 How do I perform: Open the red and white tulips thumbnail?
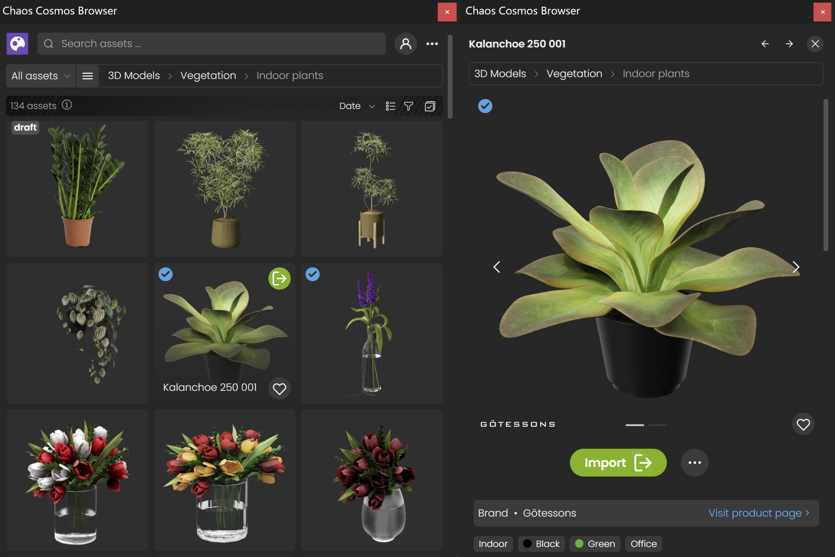coord(78,480)
